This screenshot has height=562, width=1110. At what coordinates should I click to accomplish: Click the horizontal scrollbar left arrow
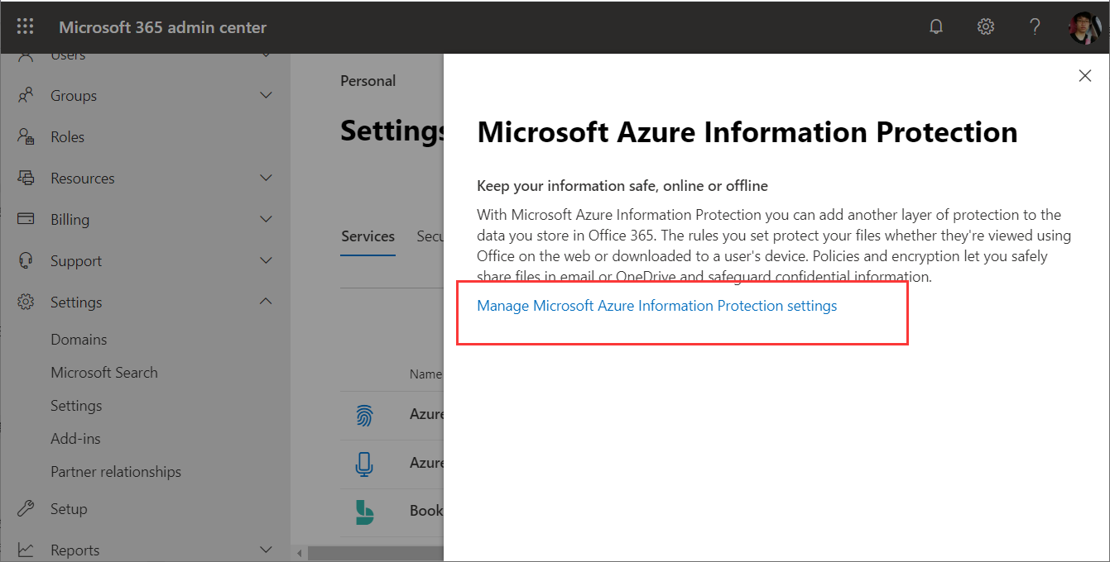tap(300, 552)
